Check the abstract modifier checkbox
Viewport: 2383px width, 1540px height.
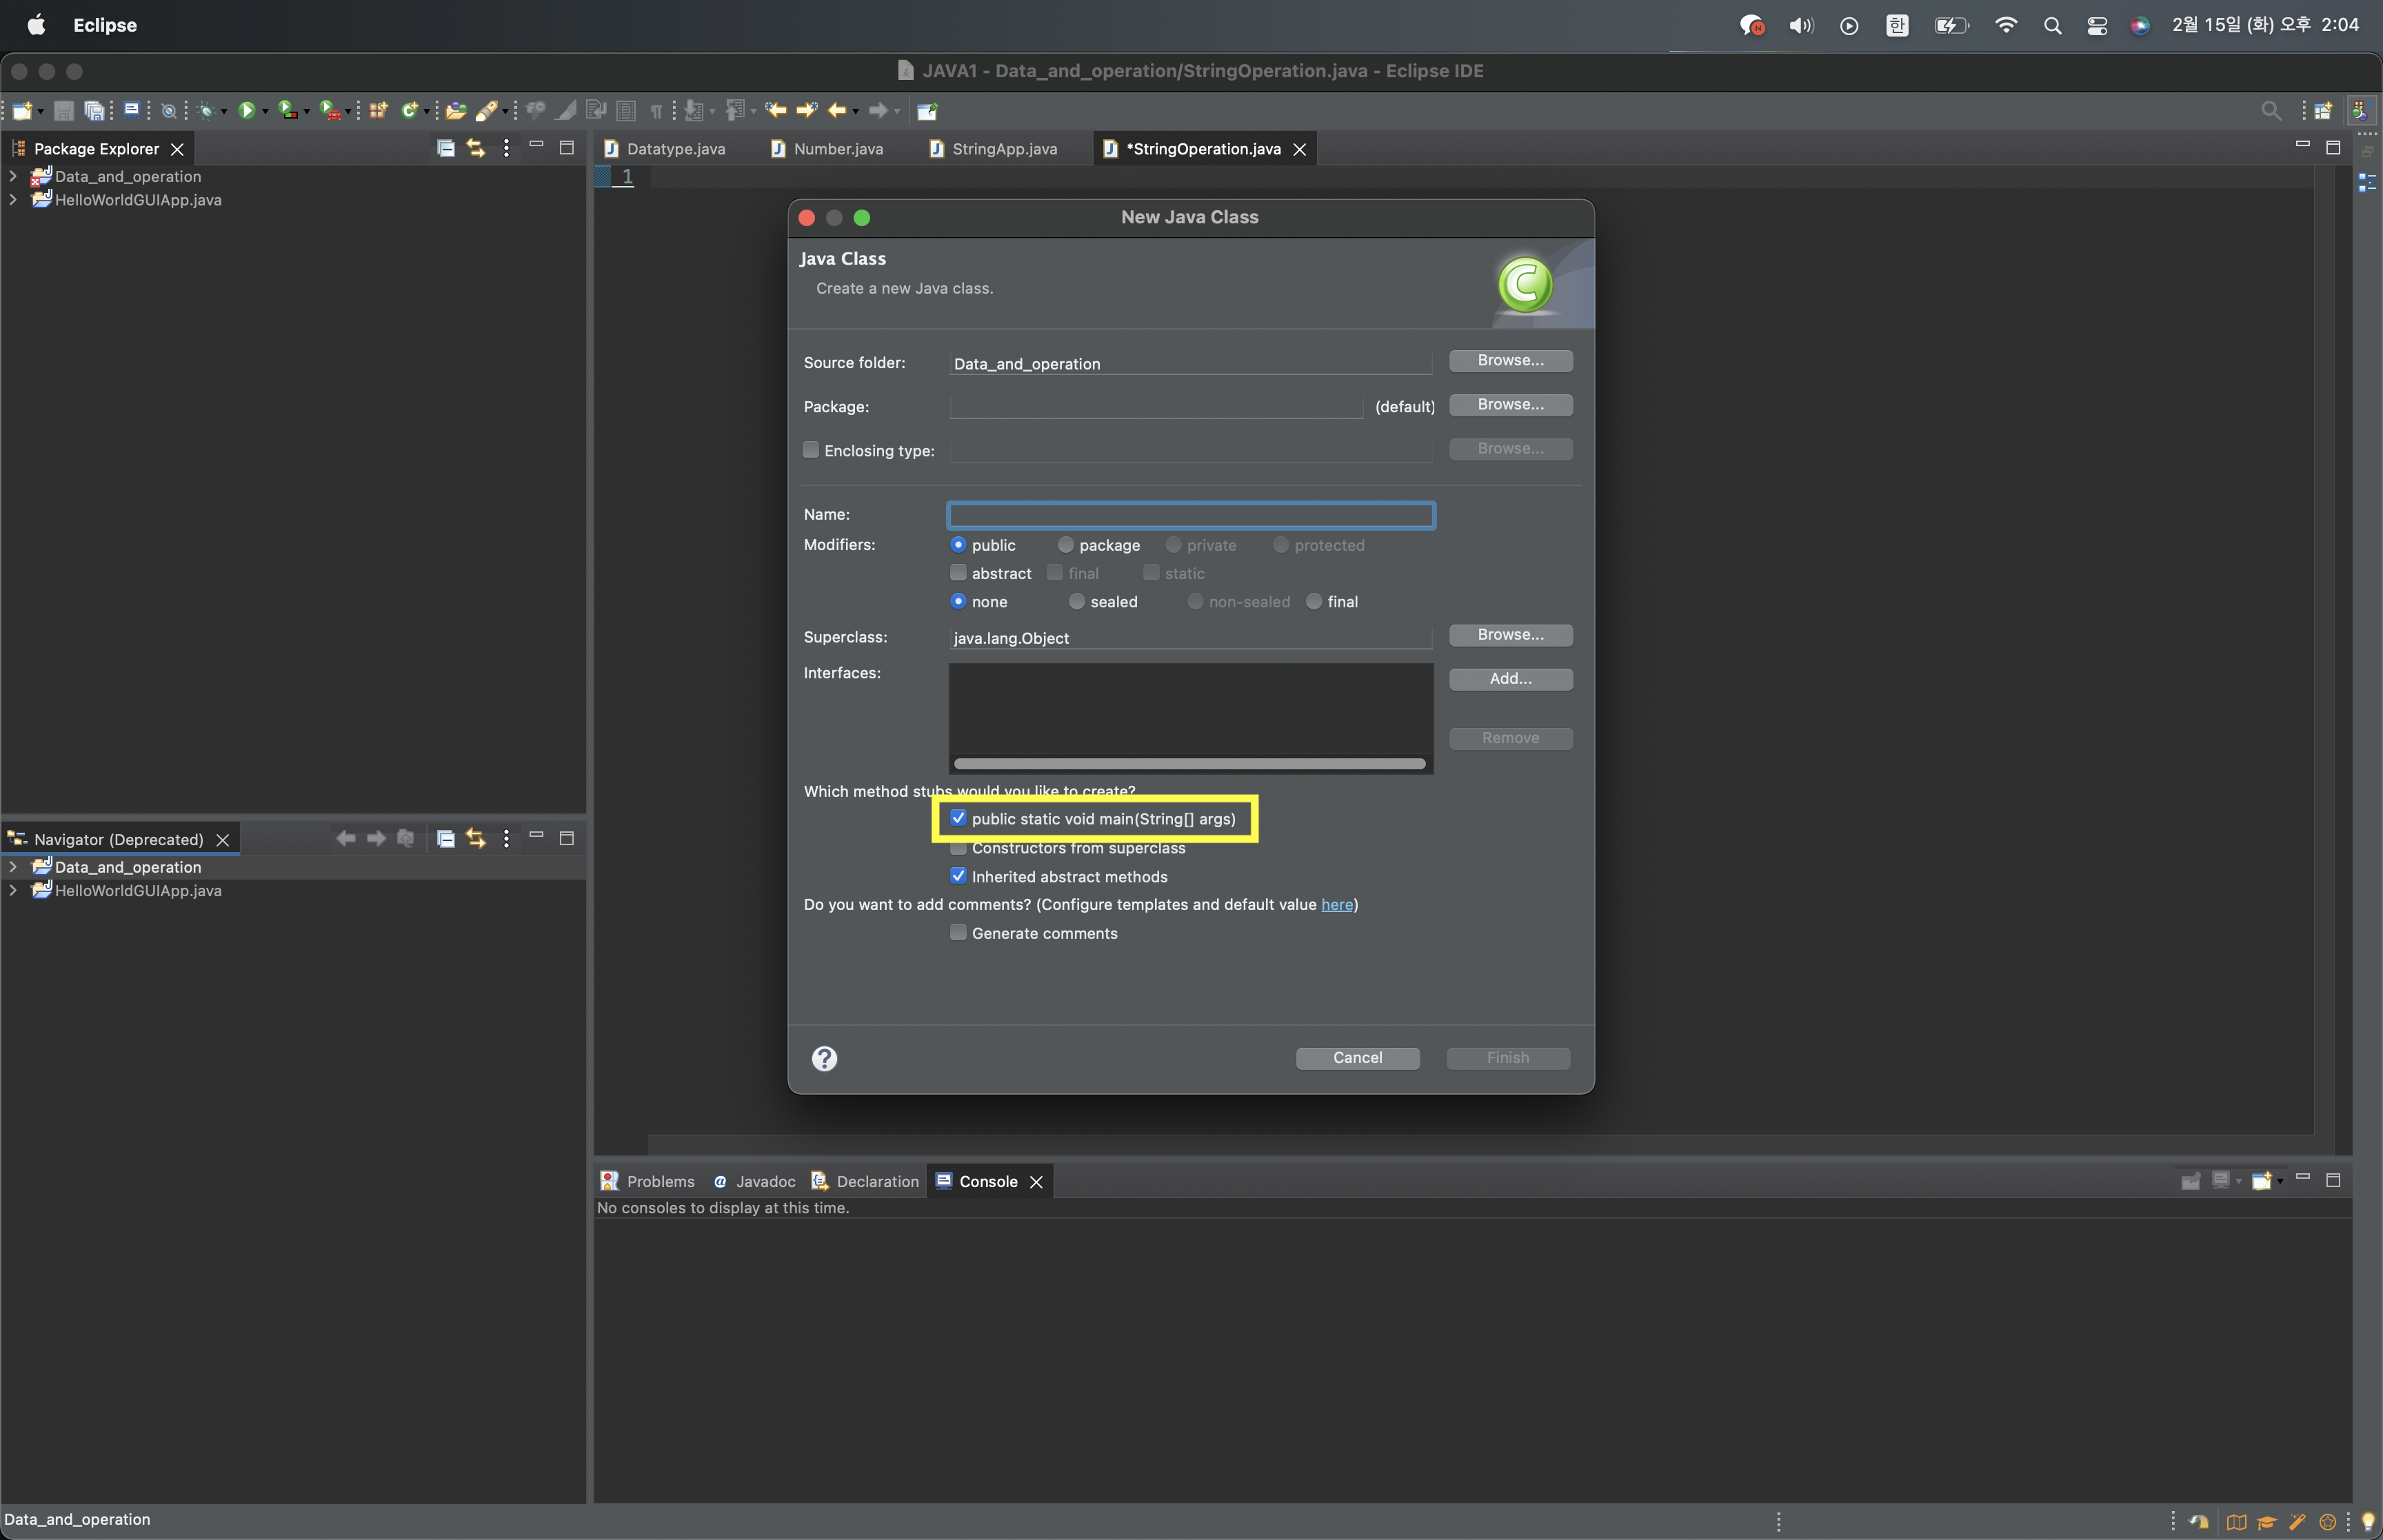[958, 573]
